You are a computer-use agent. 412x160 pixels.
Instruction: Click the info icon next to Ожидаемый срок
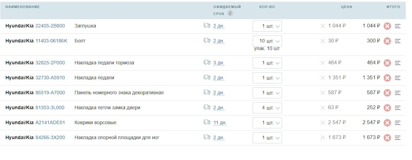230,13
